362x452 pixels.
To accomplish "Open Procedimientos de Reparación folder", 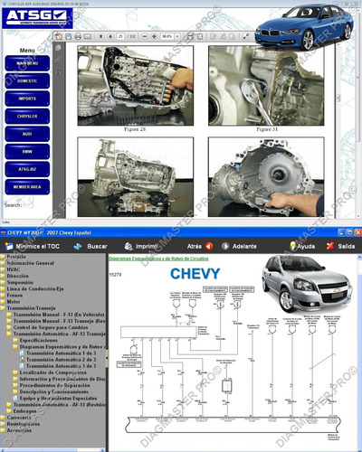I will click(x=52, y=385).
